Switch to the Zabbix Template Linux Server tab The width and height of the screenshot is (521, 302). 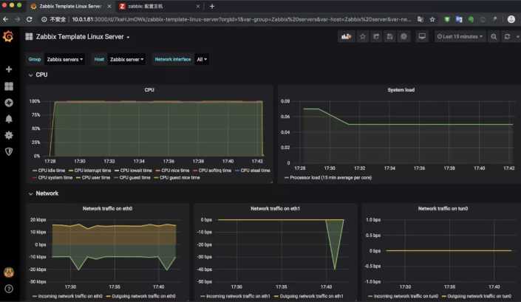pyautogui.click(x=70, y=6)
